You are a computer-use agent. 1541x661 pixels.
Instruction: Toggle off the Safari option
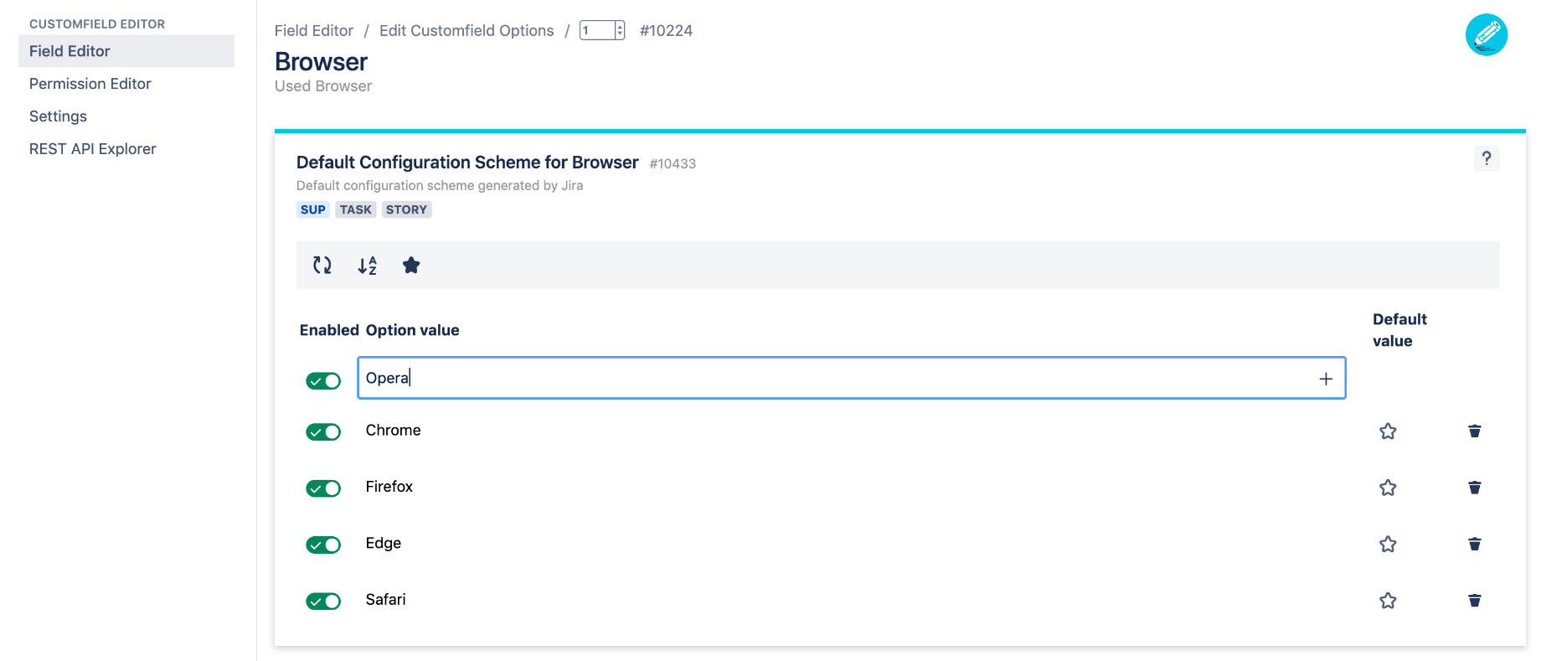coord(323,601)
